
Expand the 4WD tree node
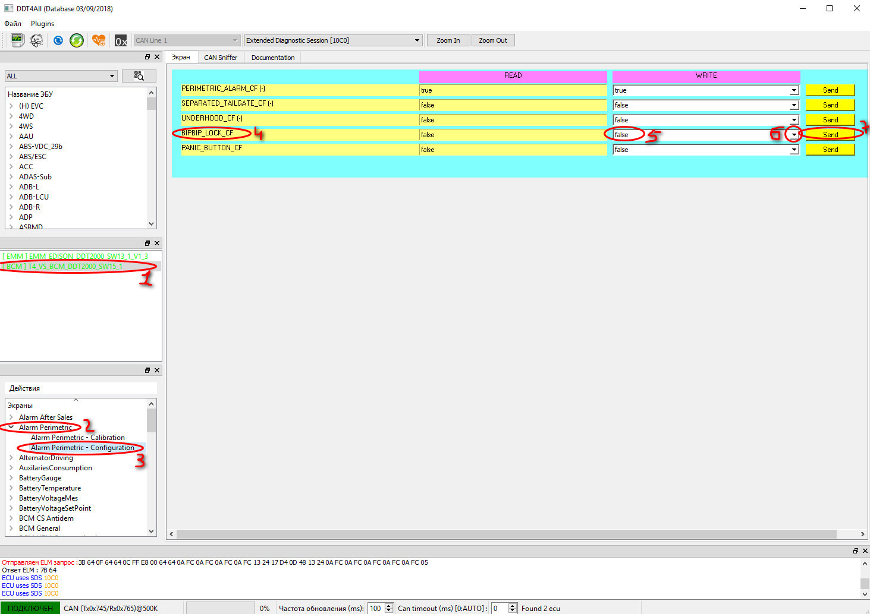tap(11, 116)
